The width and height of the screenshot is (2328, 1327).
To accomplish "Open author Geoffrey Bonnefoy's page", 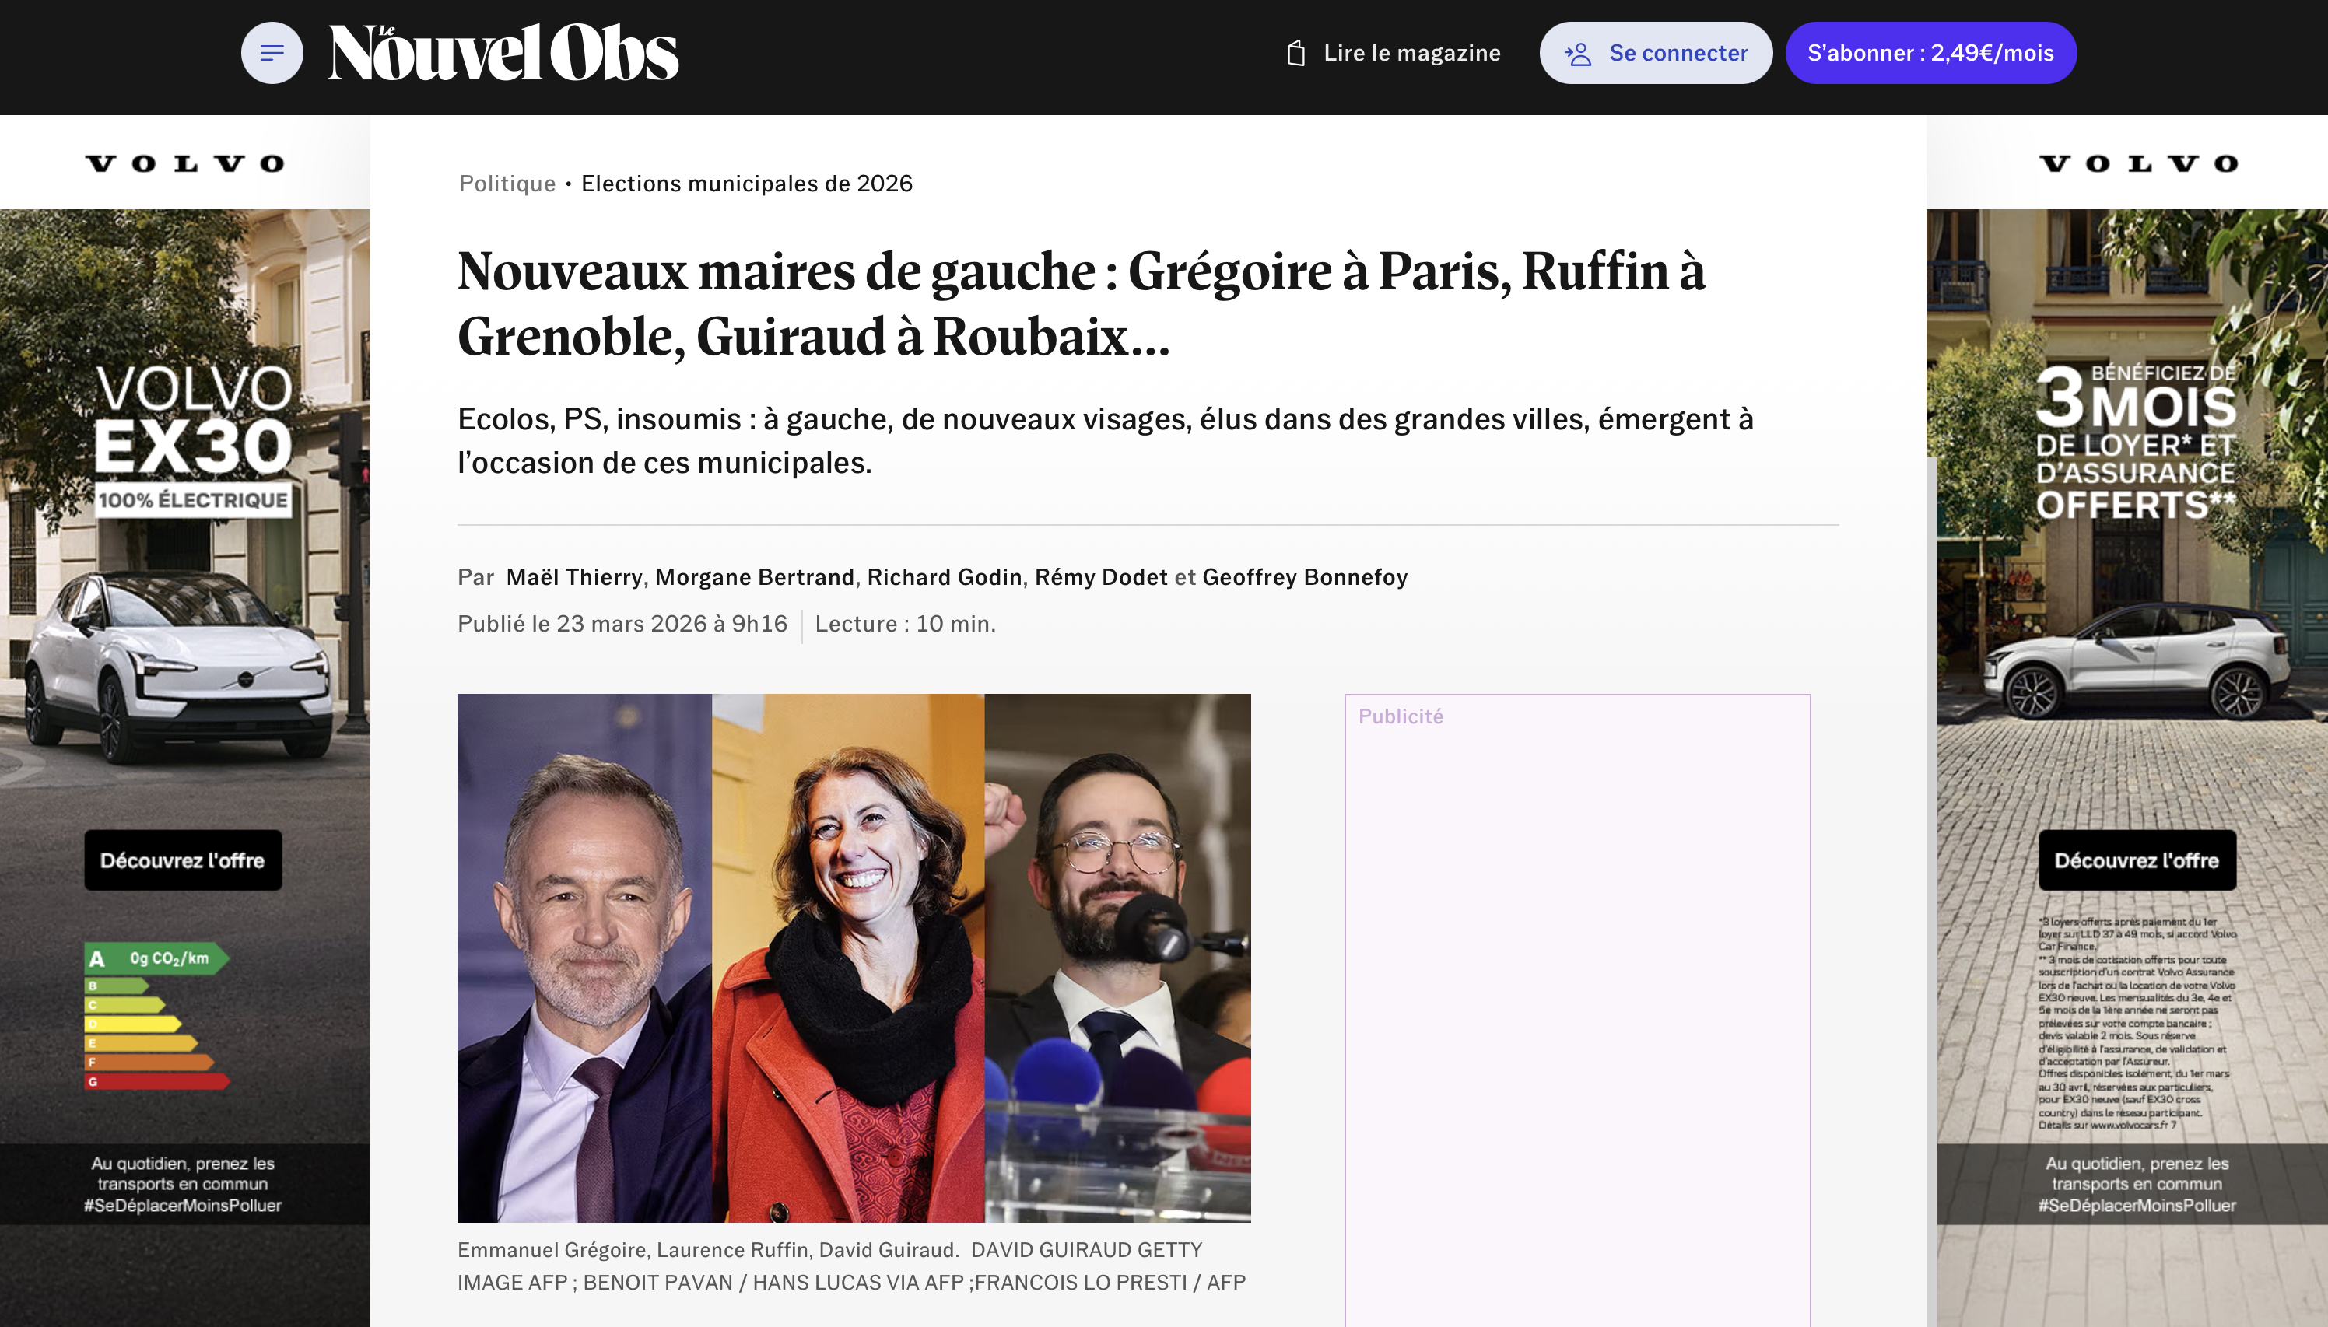I will [1304, 577].
